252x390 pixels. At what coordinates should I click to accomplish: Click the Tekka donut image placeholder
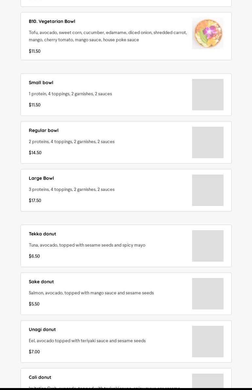click(207, 246)
